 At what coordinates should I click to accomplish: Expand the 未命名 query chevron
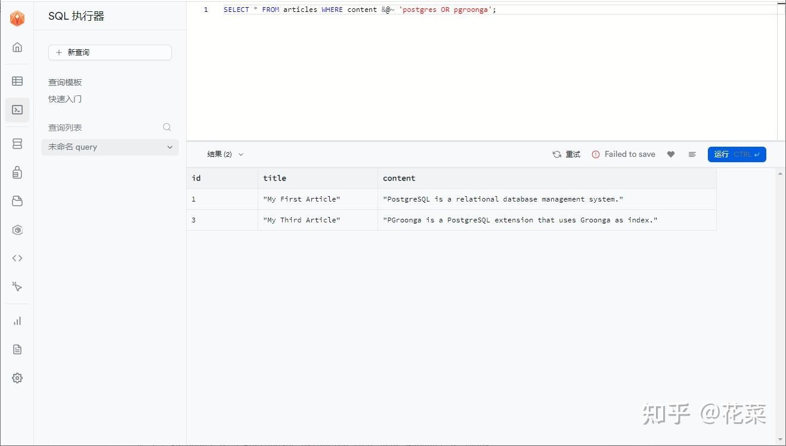pos(169,147)
